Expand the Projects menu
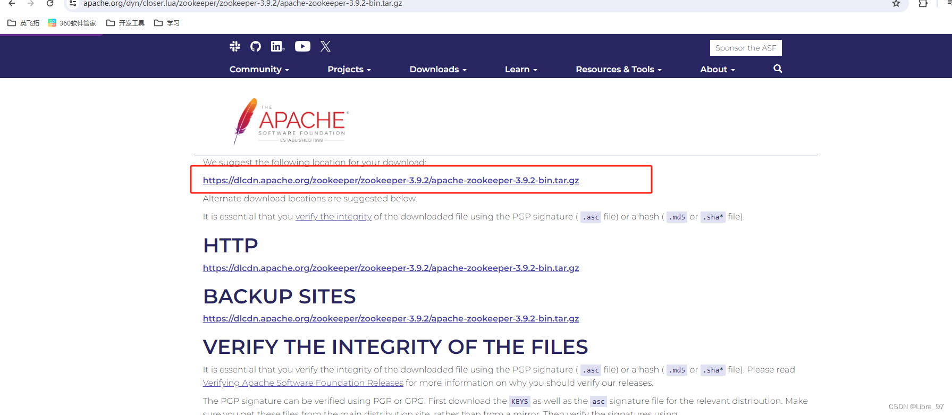The width and height of the screenshot is (952, 415). point(349,70)
